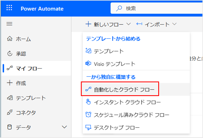Expand the データ chevron in sidebar
203x138 pixels.
pos(64,127)
